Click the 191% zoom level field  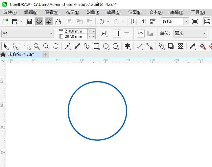(172, 21)
